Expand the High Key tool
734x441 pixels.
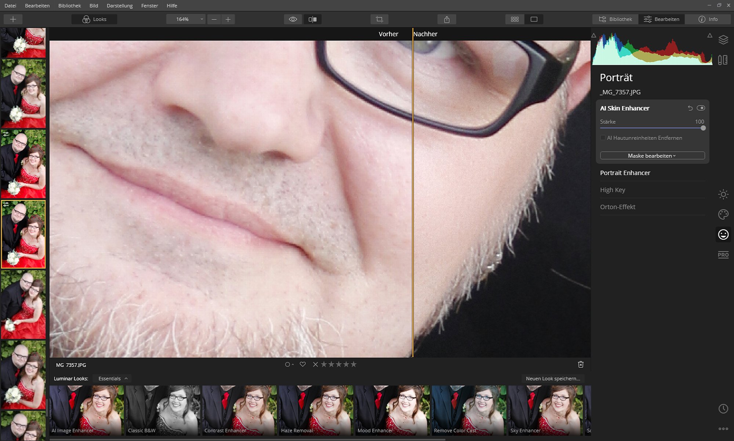652,190
